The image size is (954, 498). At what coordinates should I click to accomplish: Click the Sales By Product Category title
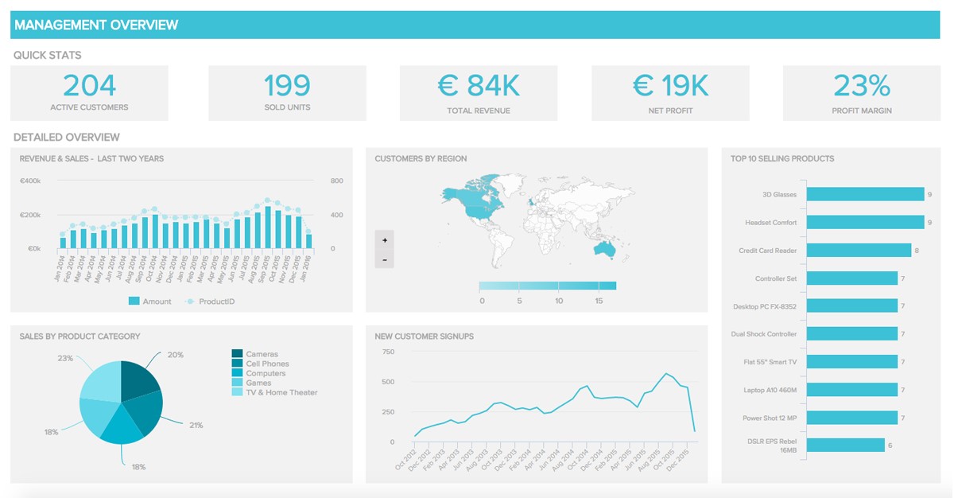(x=80, y=337)
